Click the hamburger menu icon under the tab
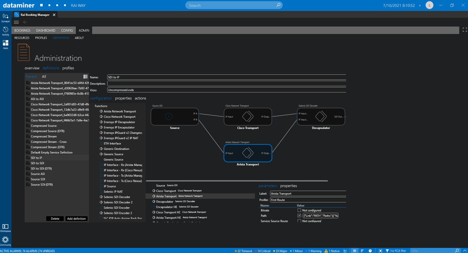This screenshot has height=253, width=468. (16, 22)
